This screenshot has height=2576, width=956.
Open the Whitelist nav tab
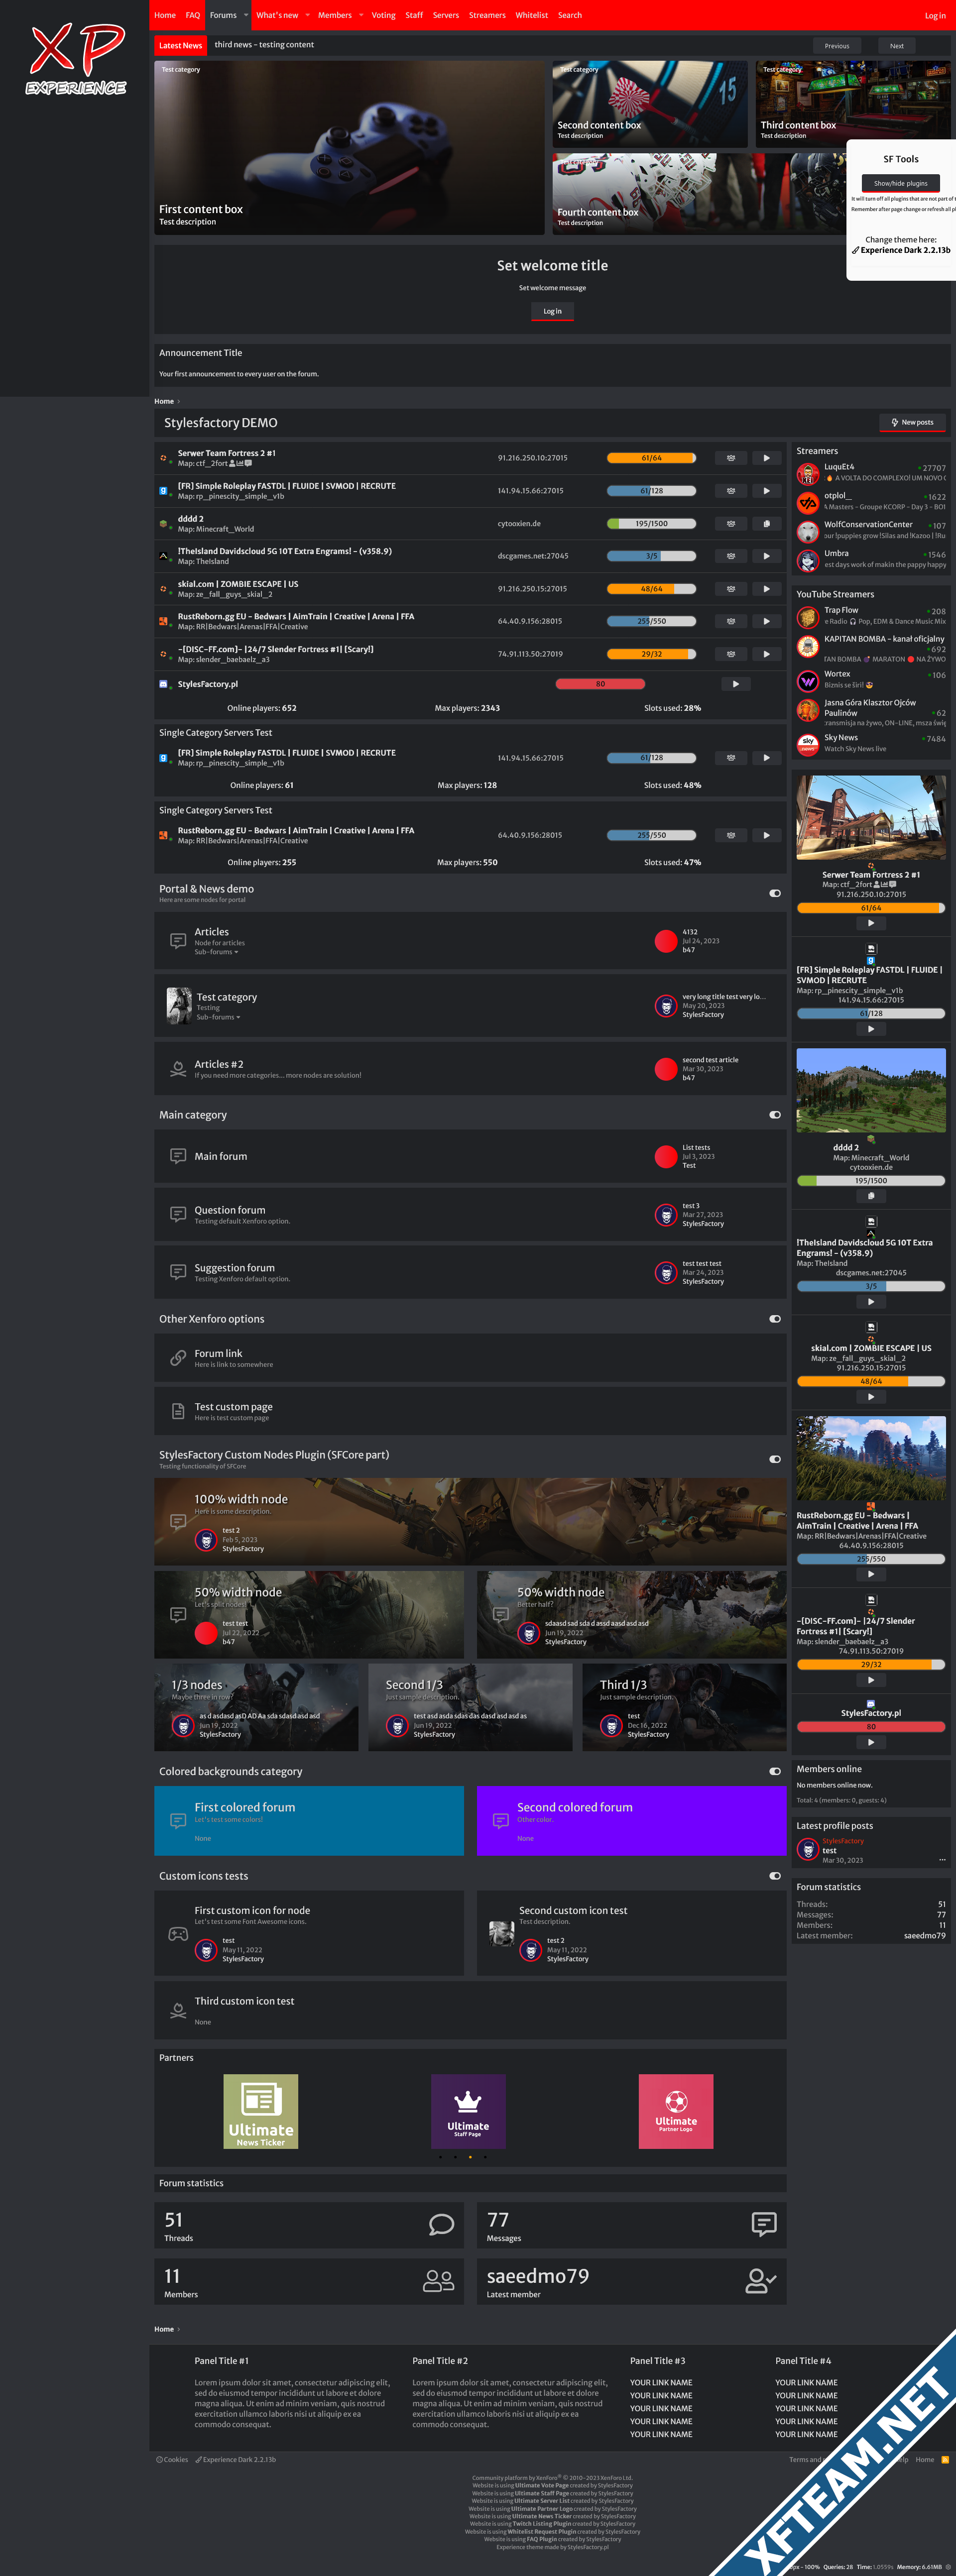pyautogui.click(x=532, y=15)
